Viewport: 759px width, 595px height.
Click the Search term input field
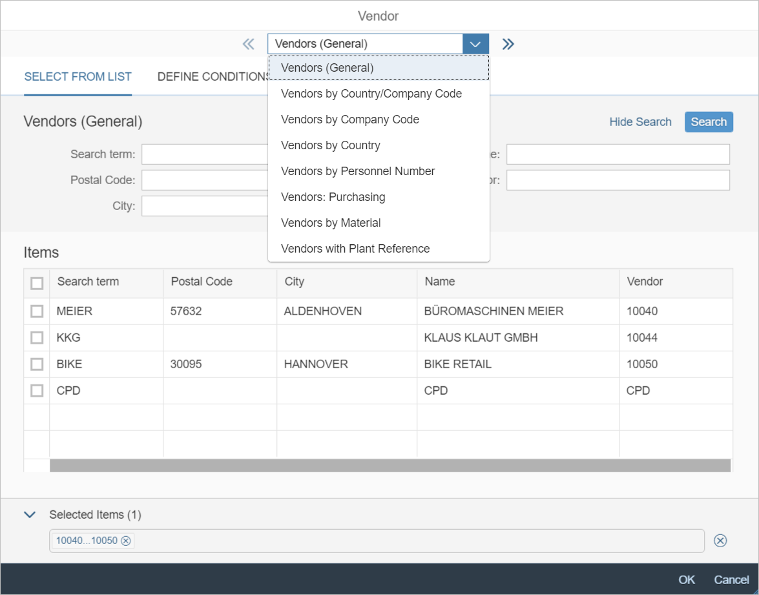pyautogui.click(x=204, y=154)
